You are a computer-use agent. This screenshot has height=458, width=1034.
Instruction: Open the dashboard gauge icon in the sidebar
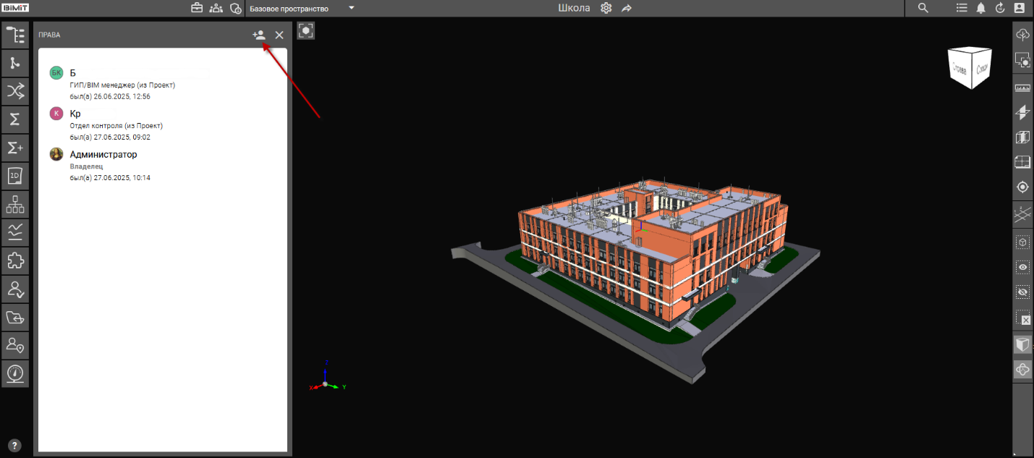coord(15,373)
